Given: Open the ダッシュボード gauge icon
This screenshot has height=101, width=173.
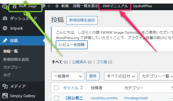Looking at the screenshot, I should pos(5,18).
